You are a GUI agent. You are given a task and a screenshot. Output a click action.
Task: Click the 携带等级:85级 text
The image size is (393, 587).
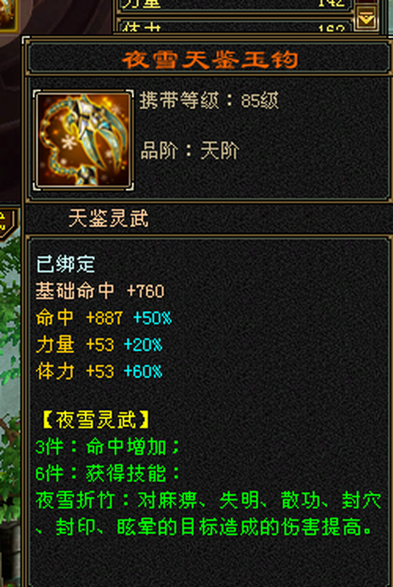[209, 100]
